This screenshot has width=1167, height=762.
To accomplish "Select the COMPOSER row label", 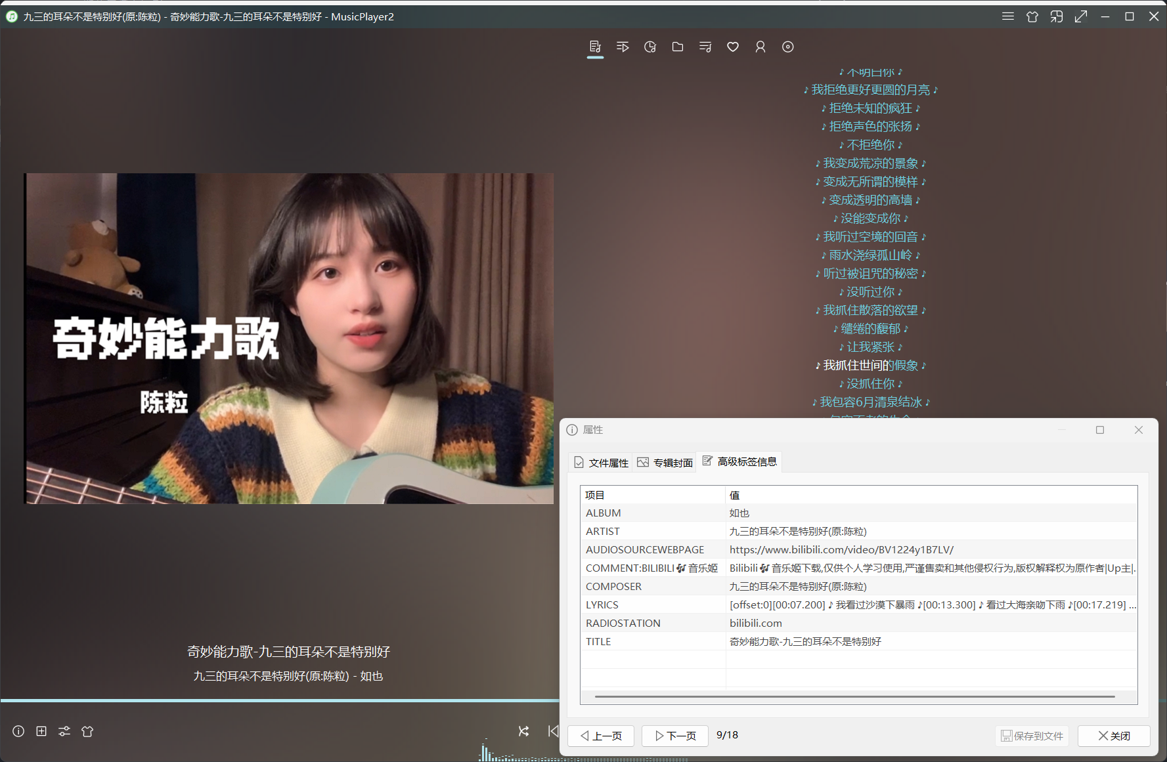I will (x=613, y=586).
